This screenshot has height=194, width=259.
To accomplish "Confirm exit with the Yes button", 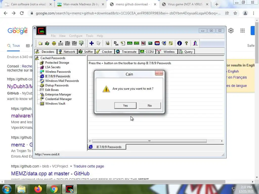I will (x=125, y=106).
